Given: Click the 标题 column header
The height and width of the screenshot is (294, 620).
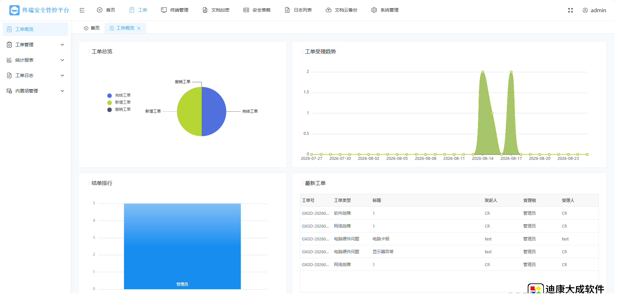Looking at the screenshot, I should pos(377,200).
